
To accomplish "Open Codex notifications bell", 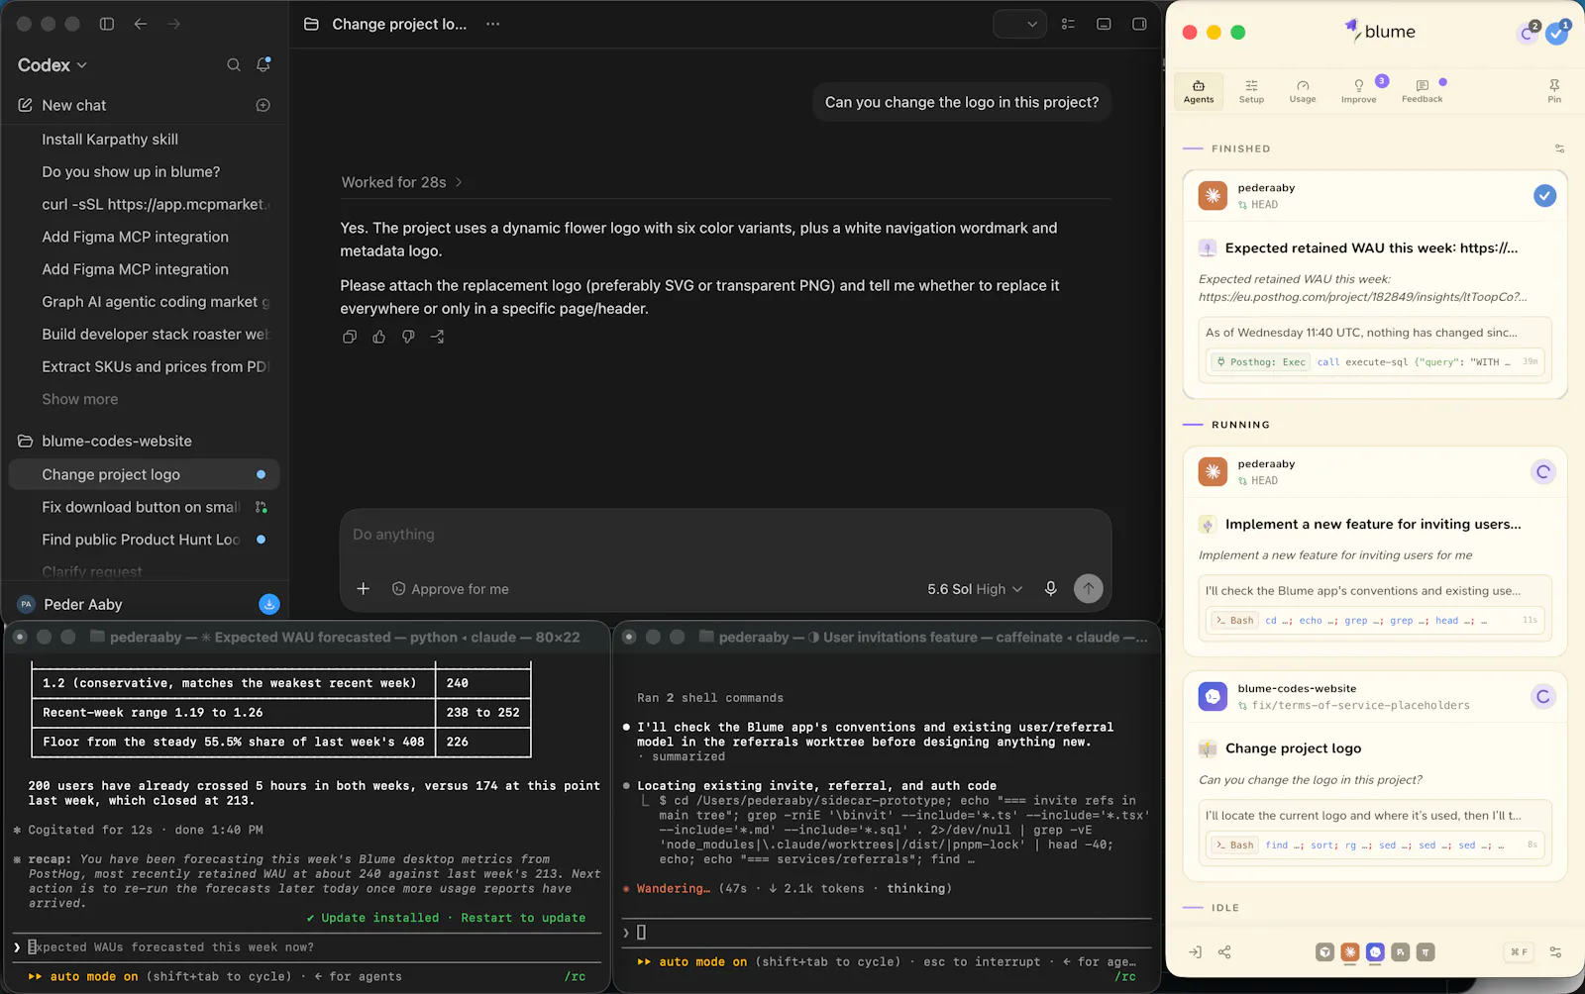I will pyautogui.click(x=264, y=65).
